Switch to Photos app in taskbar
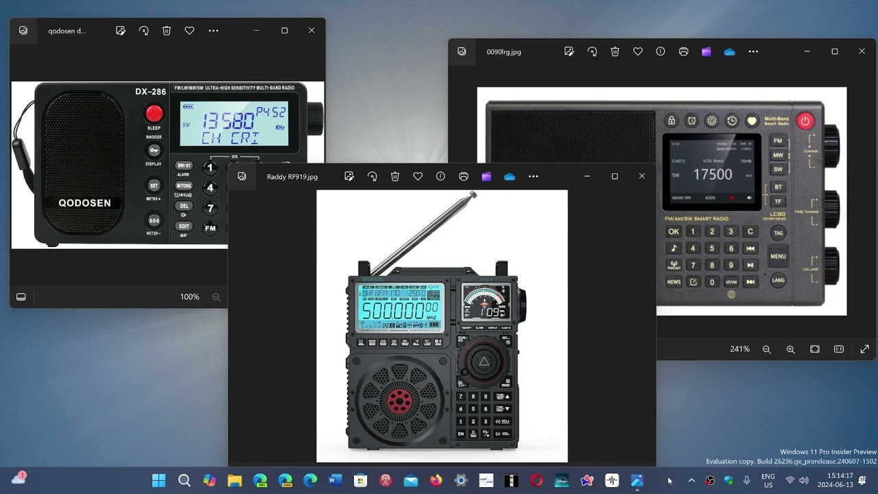The image size is (878, 494). point(637,480)
